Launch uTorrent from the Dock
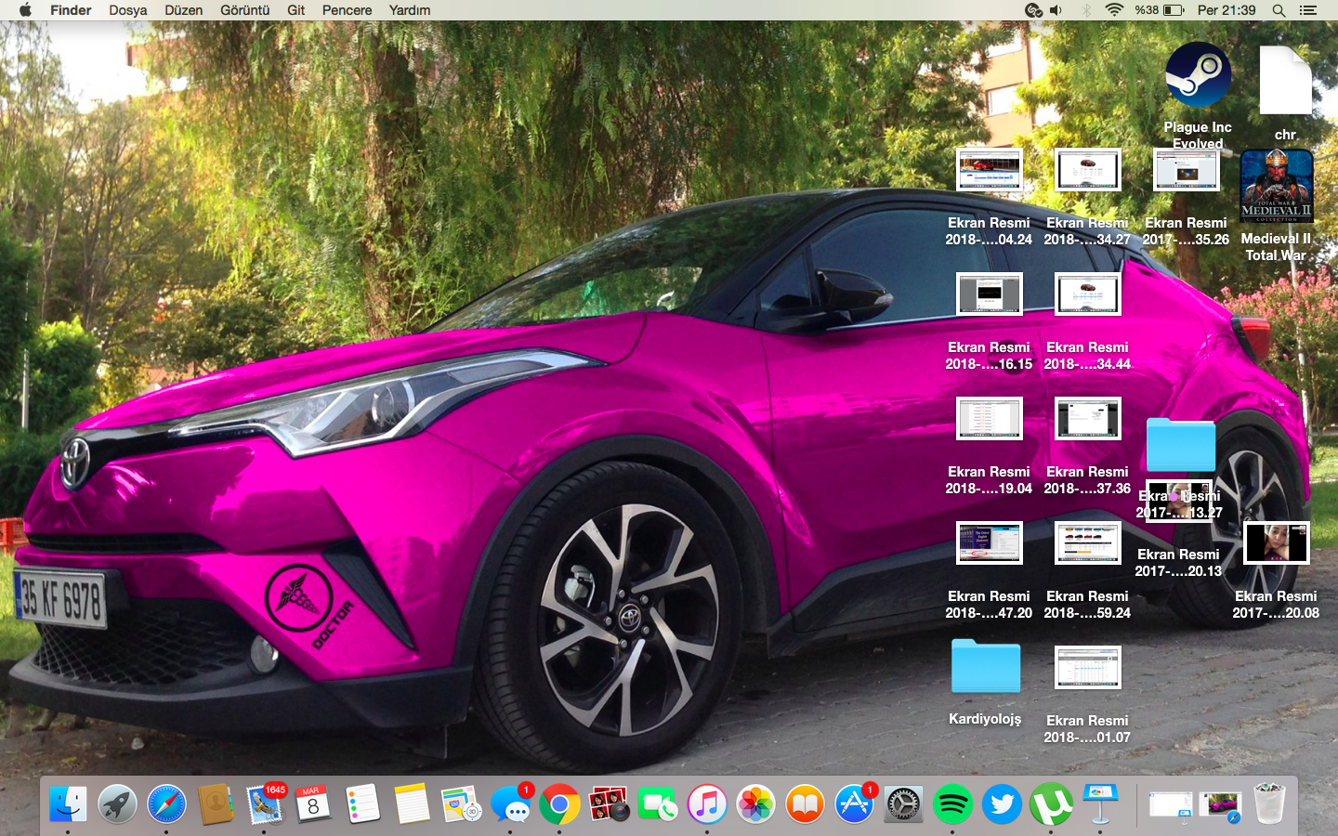Viewport: 1338px width, 836px height. pos(1051,803)
